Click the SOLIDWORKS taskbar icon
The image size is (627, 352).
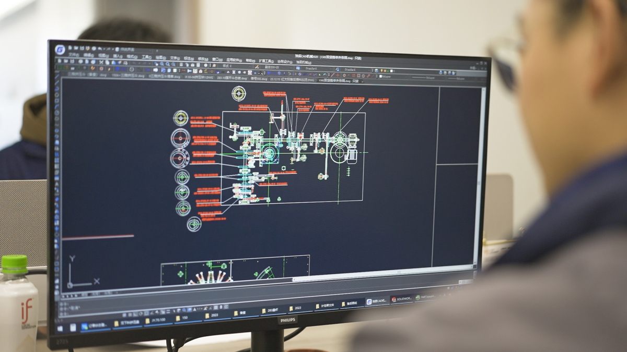click(x=402, y=299)
